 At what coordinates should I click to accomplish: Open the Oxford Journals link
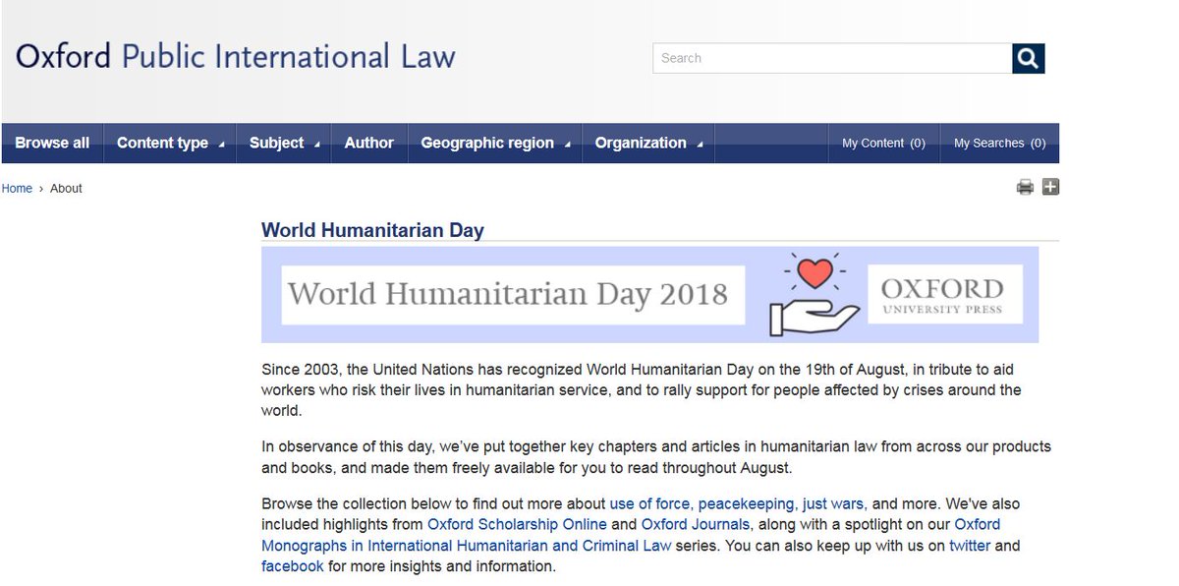(x=697, y=524)
